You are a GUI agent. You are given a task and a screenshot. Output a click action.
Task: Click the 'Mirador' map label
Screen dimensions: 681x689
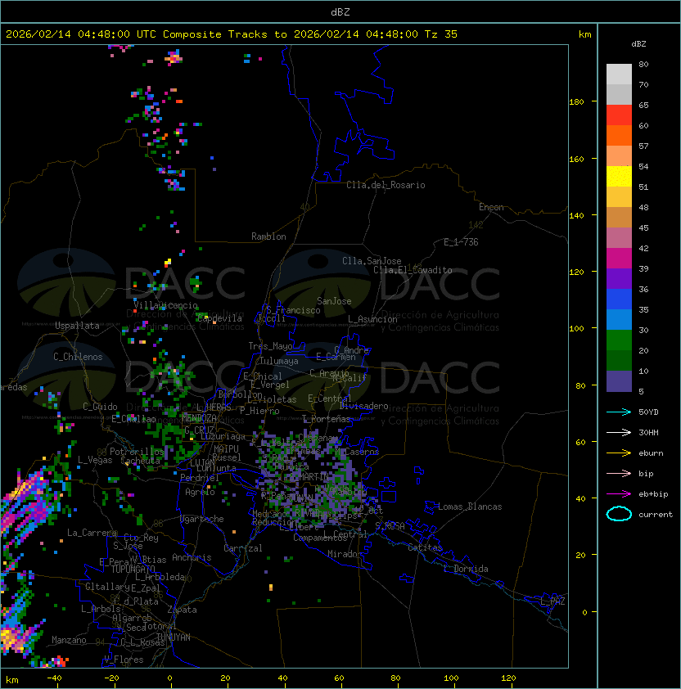click(345, 554)
